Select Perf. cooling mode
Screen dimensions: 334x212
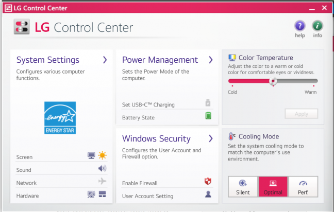[303, 187]
